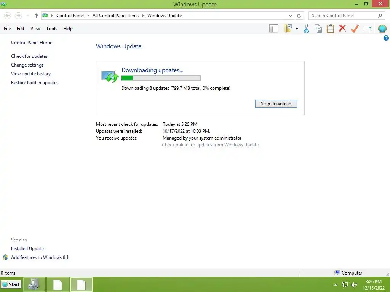The image size is (390, 292).
Task: Open the Tools menu
Action: coord(51,29)
